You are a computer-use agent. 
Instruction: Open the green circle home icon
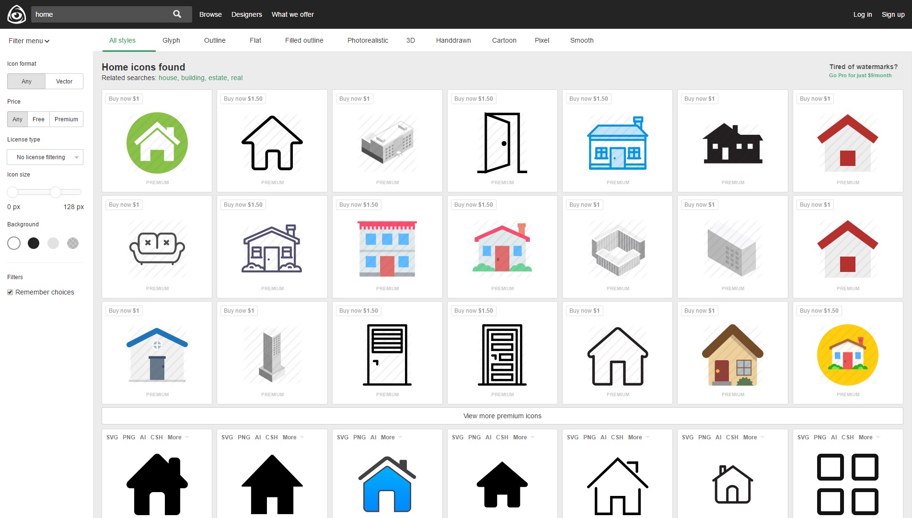tap(157, 143)
